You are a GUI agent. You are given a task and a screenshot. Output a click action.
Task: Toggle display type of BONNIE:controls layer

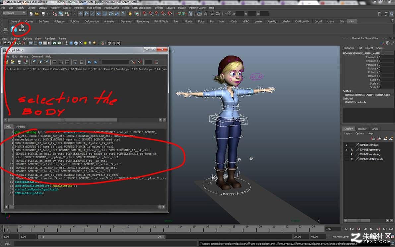click(352, 145)
